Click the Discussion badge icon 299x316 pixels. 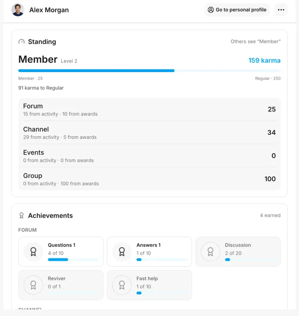click(210, 252)
